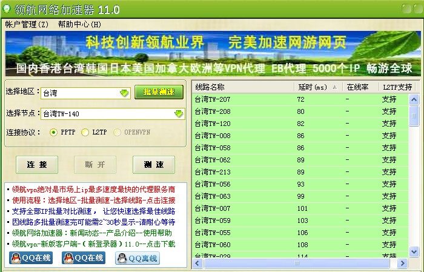Select the 台湾TW-062 row
Screen dimensions: 424x272
(300, 160)
